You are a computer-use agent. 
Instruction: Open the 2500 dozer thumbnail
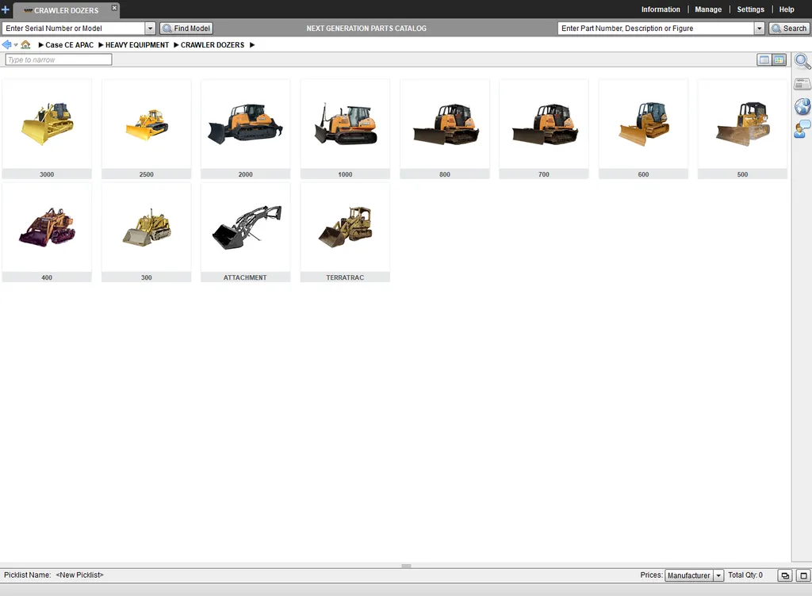tap(147, 129)
